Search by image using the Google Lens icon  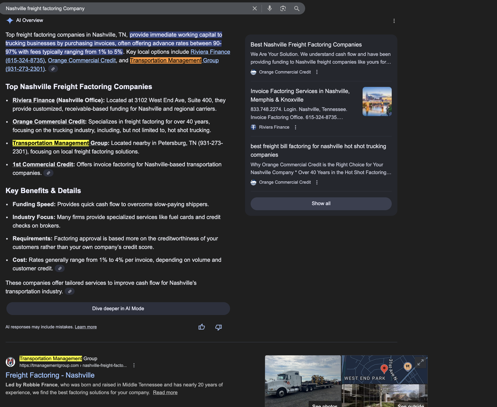[283, 8]
